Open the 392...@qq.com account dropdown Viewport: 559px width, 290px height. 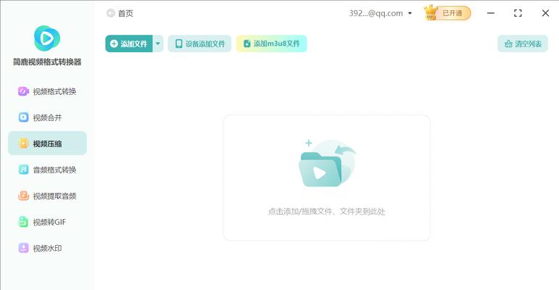coord(381,13)
